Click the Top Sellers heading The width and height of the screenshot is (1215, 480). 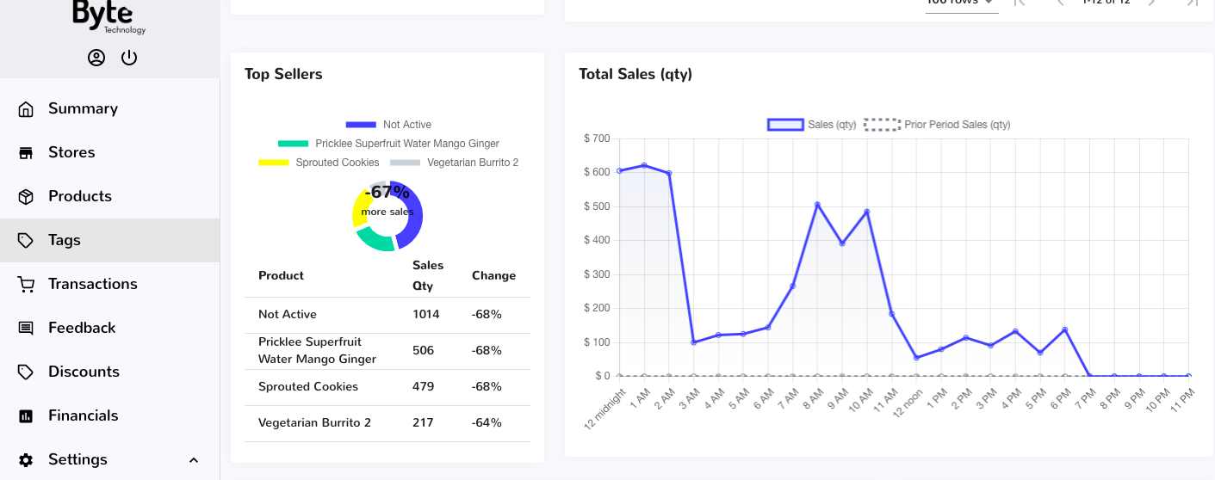(283, 74)
